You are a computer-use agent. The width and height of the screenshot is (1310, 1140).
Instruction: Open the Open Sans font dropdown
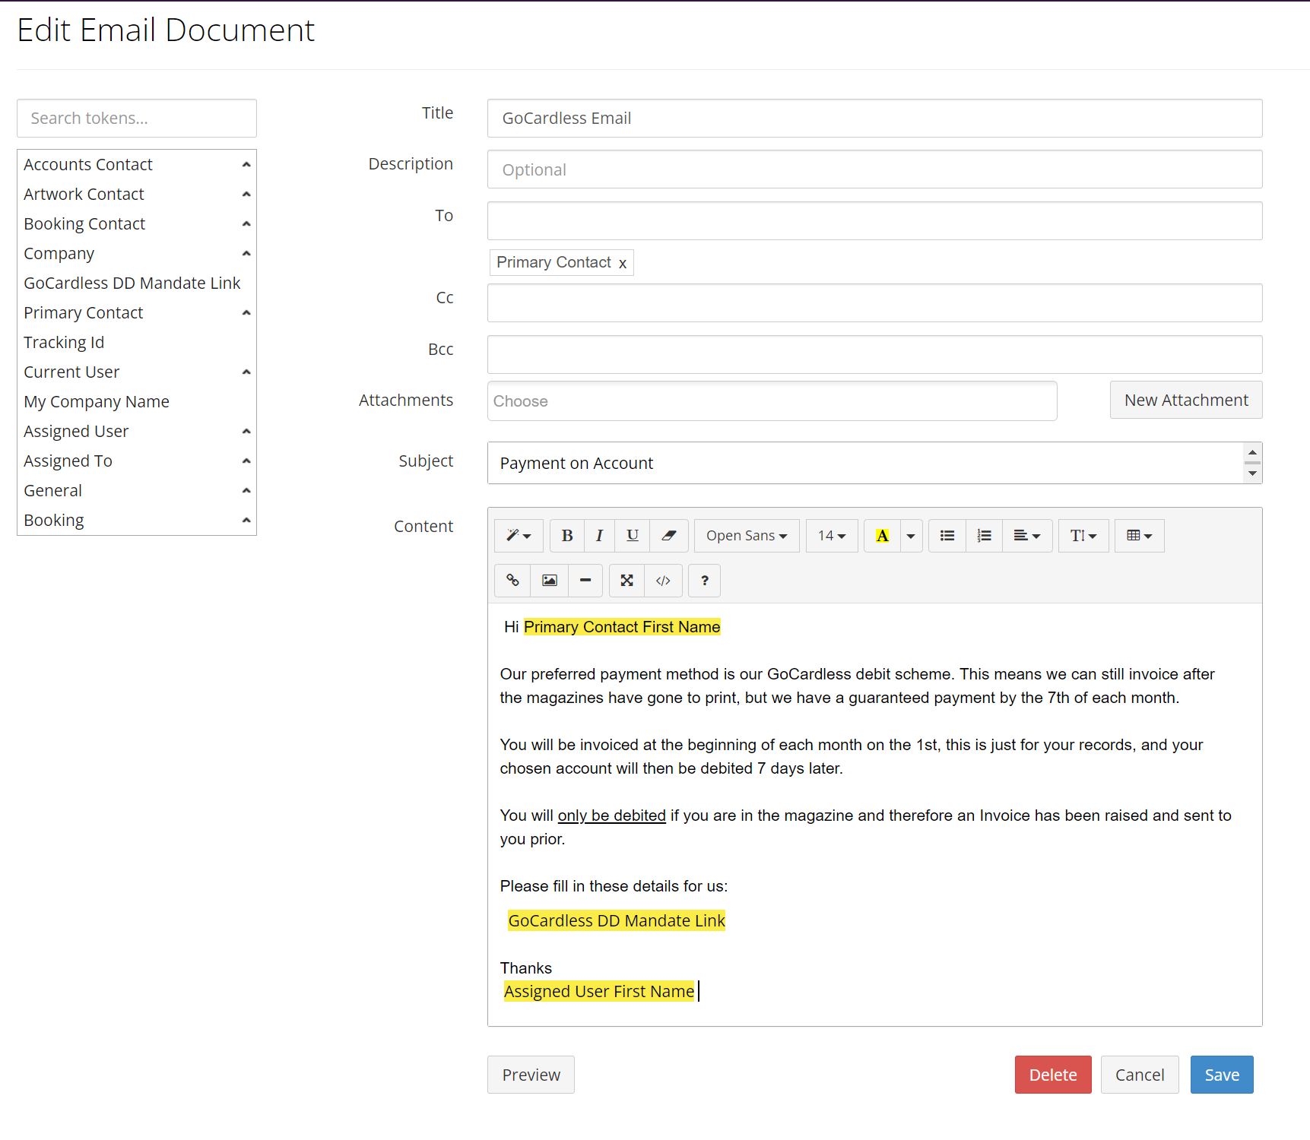click(747, 536)
